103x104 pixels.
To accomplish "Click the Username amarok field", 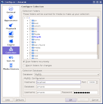I will pos(49,92).
